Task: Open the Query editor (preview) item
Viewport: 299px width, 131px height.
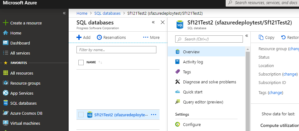Action: (203, 102)
